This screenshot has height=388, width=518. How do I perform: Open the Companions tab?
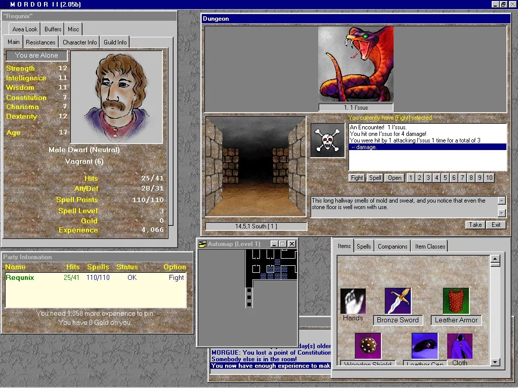coord(393,247)
